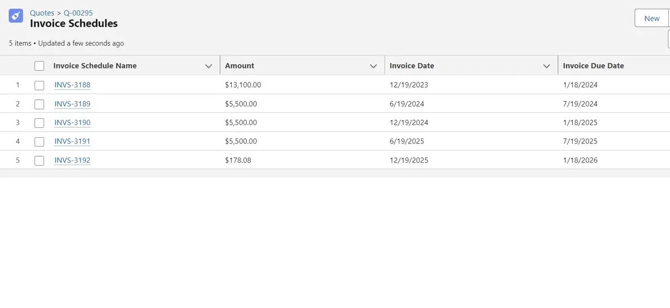This screenshot has width=670, height=308.
Task: Sort by Invoice Schedule Name header
Action: tap(95, 66)
